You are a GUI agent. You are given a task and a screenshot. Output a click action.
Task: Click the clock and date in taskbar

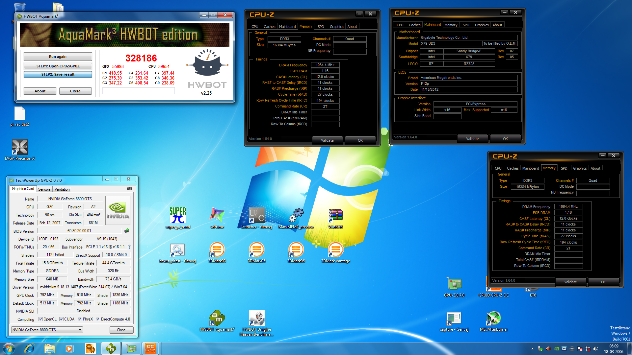click(614, 349)
